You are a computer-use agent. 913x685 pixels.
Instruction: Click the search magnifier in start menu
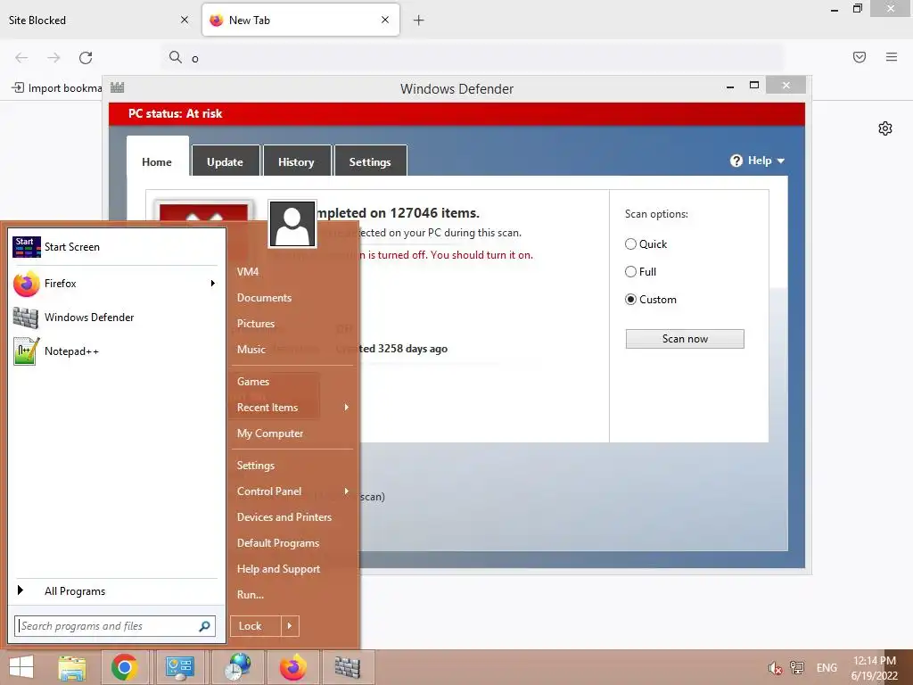click(204, 626)
